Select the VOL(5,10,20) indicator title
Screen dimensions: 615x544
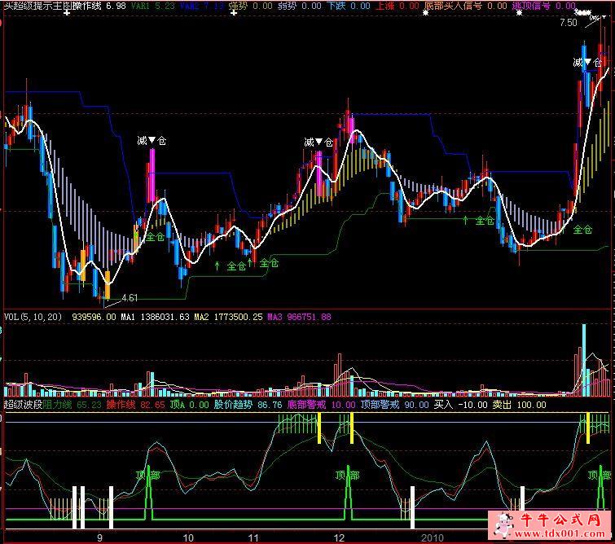click(33, 317)
